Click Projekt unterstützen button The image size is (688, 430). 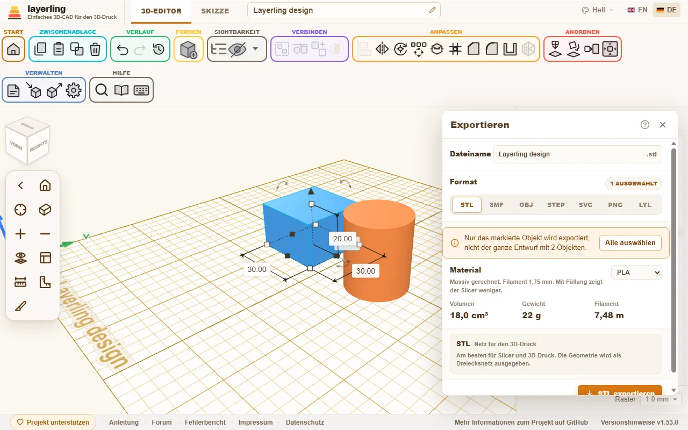click(x=53, y=422)
